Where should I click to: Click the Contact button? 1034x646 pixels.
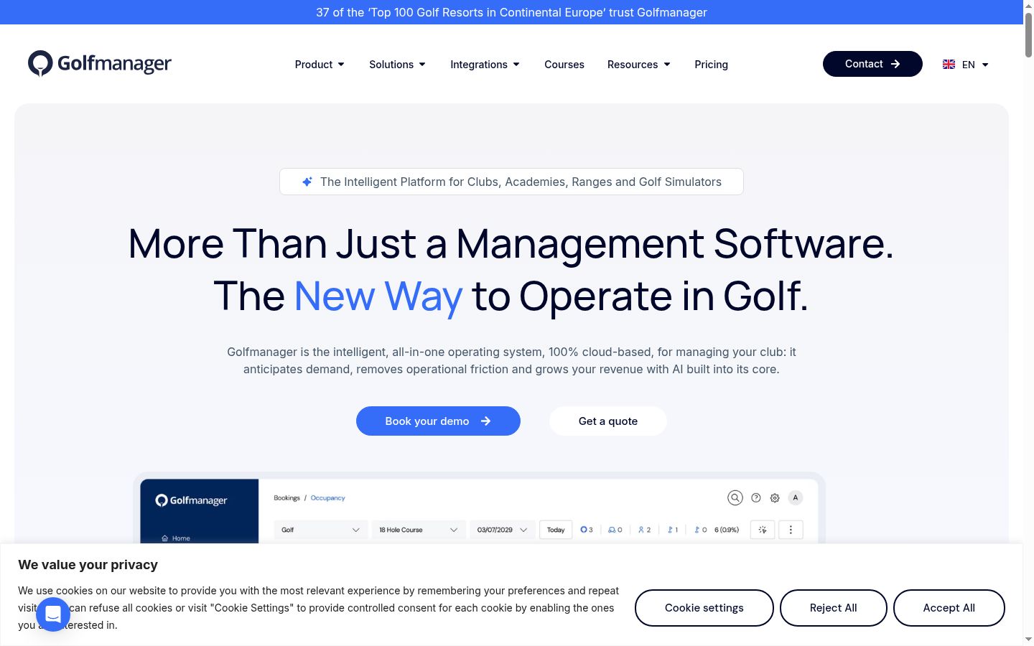[872, 64]
